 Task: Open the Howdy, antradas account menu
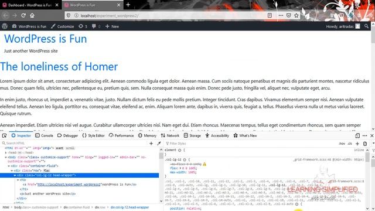click(x=343, y=26)
